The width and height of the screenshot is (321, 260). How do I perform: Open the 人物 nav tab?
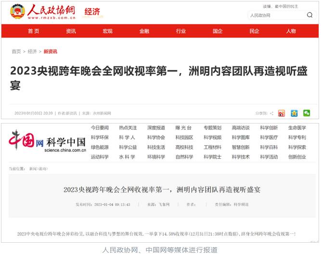[291, 31]
